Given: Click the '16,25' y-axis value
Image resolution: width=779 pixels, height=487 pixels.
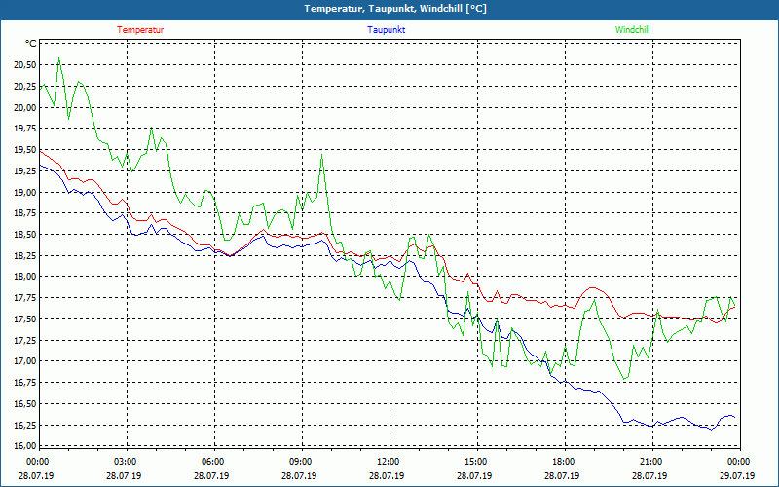Looking at the screenshot, I should click(x=25, y=425).
